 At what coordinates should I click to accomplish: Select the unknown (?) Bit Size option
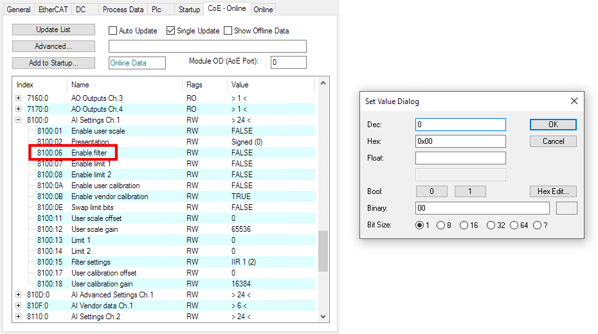pyautogui.click(x=538, y=225)
